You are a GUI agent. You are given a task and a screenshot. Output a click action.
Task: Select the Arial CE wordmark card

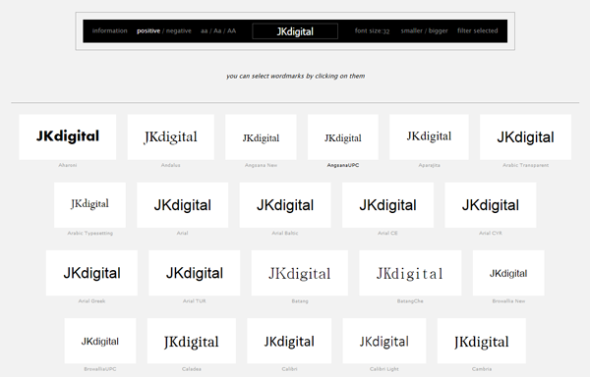tap(388, 205)
